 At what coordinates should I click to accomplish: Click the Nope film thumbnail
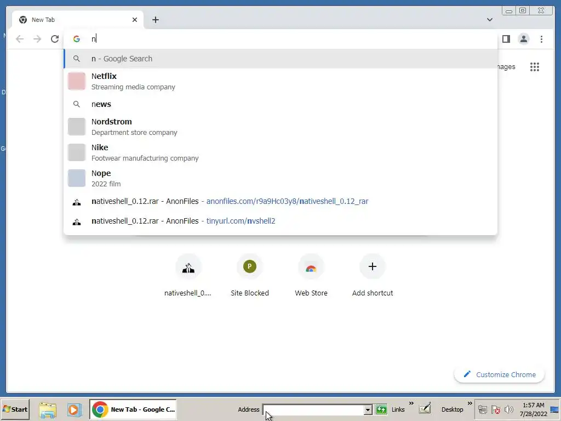[77, 178]
